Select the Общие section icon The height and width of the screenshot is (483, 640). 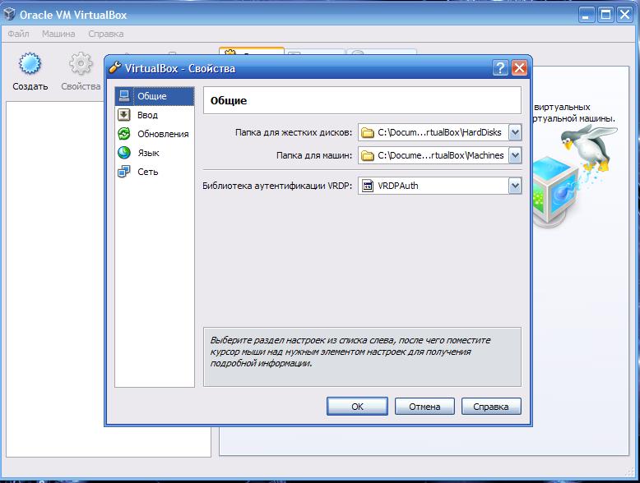coord(124,96)
